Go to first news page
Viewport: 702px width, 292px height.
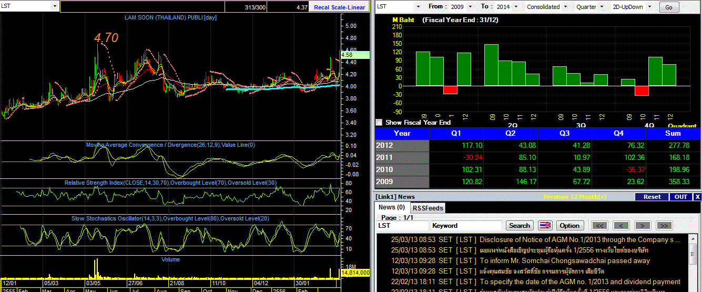pyautogui.click(x=601, y=225)
